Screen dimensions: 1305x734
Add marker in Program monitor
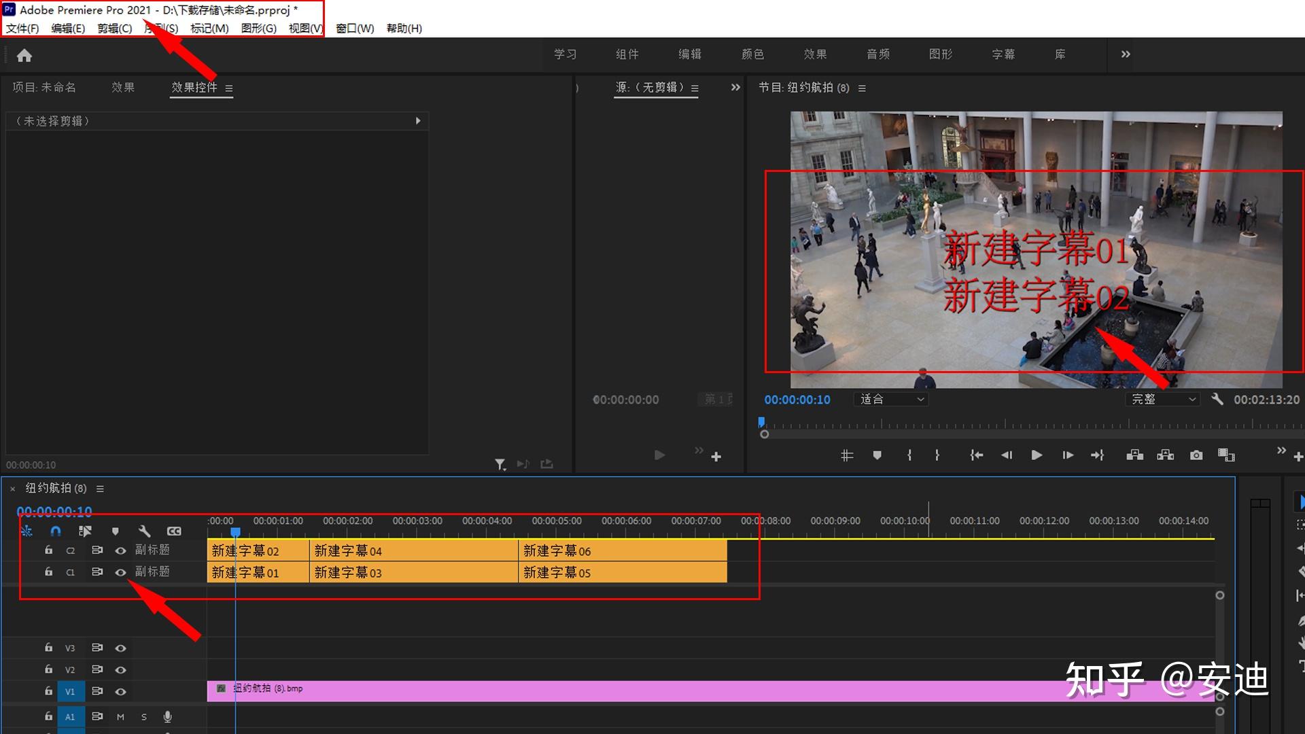point(877,455)
